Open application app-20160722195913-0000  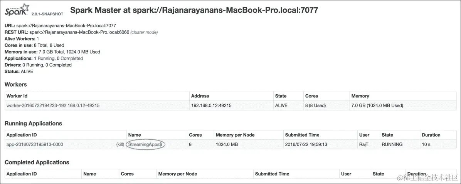35,144
